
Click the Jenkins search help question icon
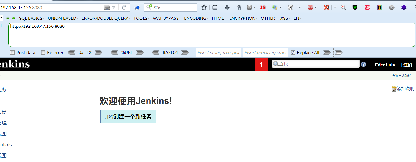coord(363,64)
